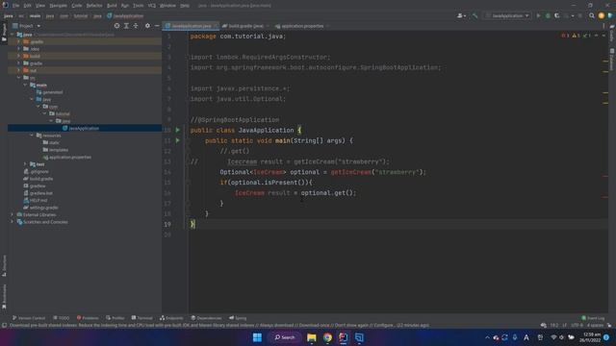616x346 pixels.
Task: Click the taskbar clock and date
Action: [x=590, y=337]
